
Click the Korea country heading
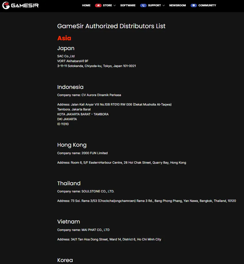tap(65, 260)
